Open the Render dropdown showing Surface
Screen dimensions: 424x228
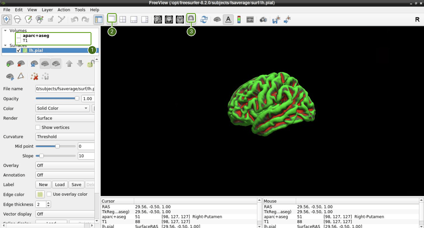(65, 118)
